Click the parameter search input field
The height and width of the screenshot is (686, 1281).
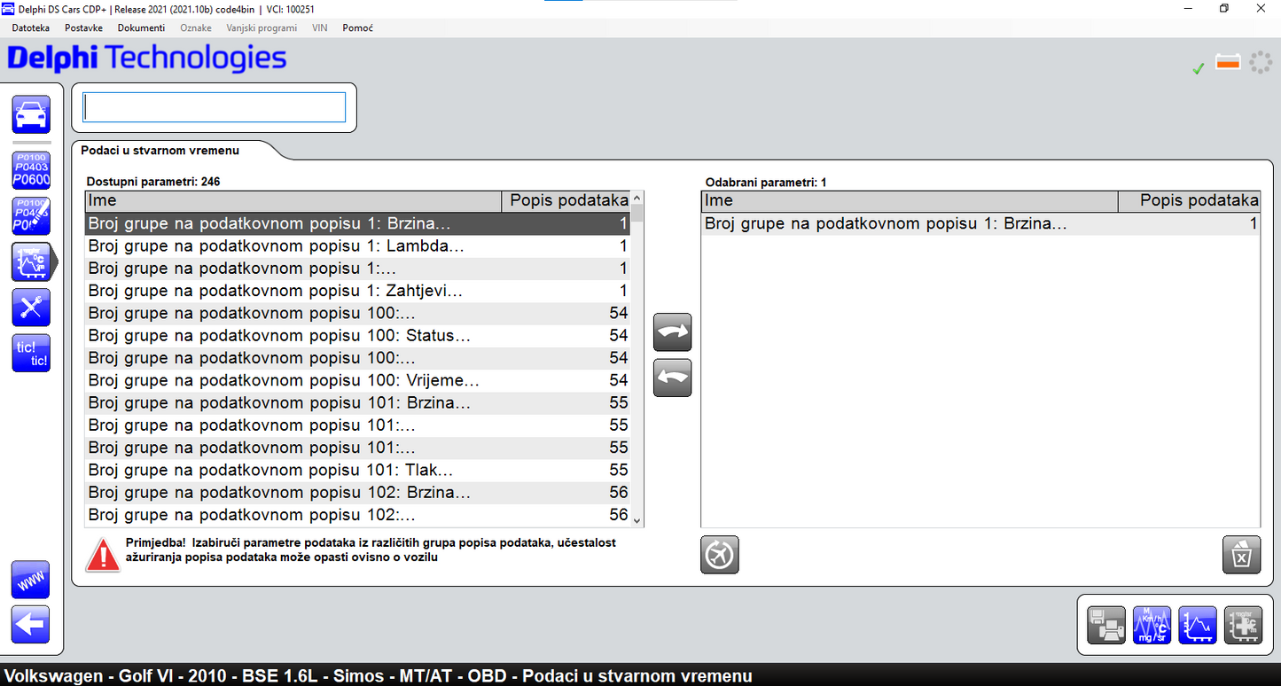coord(215,107)
